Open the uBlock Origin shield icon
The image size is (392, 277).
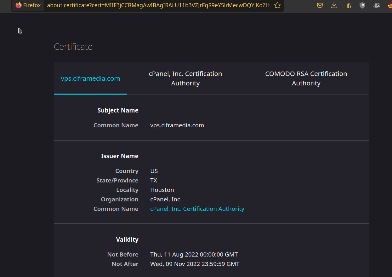pos(362,5)
